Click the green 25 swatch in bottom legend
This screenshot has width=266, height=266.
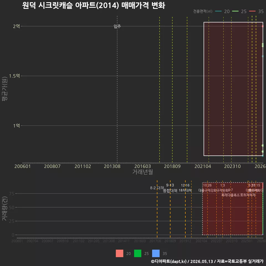pos(138,254)
